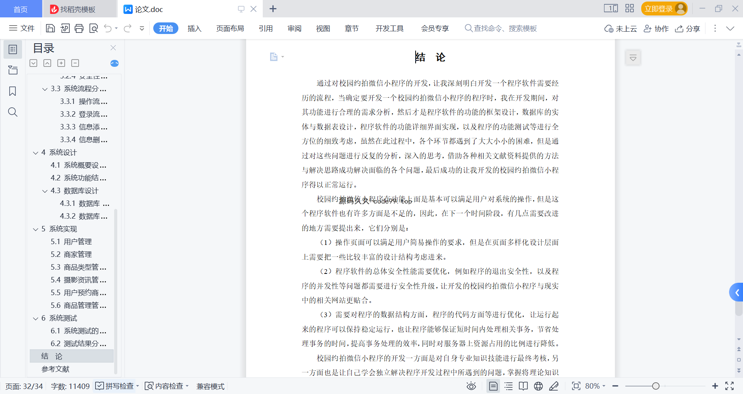Toggle eye protection mode icon in status bar
Viewport: 743px width, 394px height.
pos(471,386)
